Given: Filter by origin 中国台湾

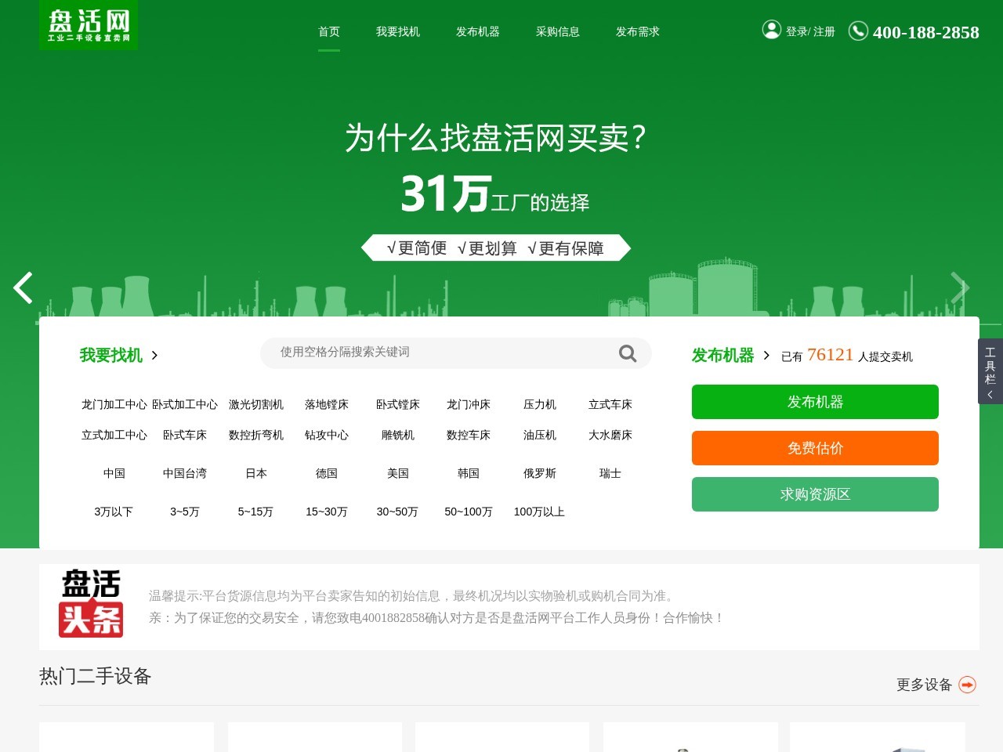Looking at the screenshot, I should [x=185, y=474].
